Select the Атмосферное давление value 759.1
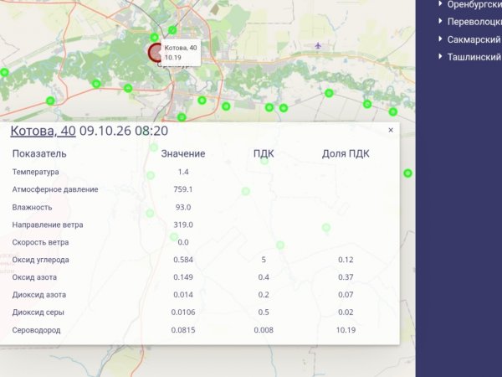The width and height of the screenshot is (502, 377). click(x=183, y=189)
